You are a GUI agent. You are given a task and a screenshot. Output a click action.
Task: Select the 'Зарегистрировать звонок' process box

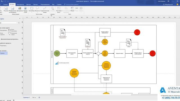tap(72, 54)
